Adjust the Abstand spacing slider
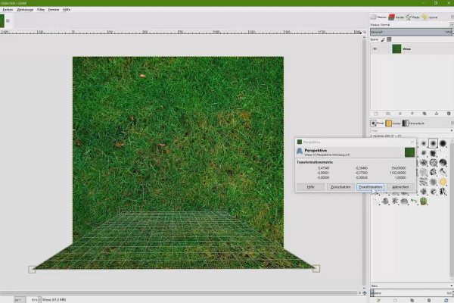The height and width of the screenshot is (303, 454). [411, 293]
